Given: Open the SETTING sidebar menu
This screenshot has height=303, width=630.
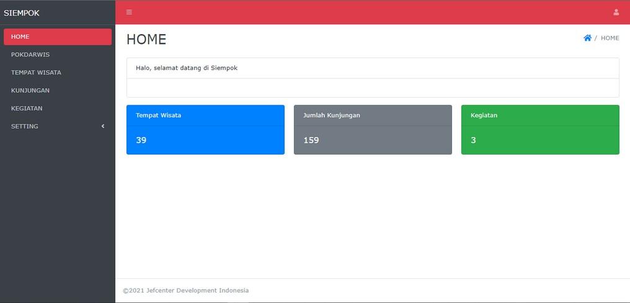Looking at the screenshot, I should click(58, 126).
